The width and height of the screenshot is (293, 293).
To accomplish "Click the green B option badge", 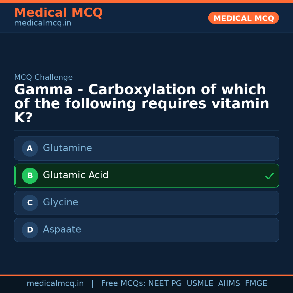I will coord(30,176).
